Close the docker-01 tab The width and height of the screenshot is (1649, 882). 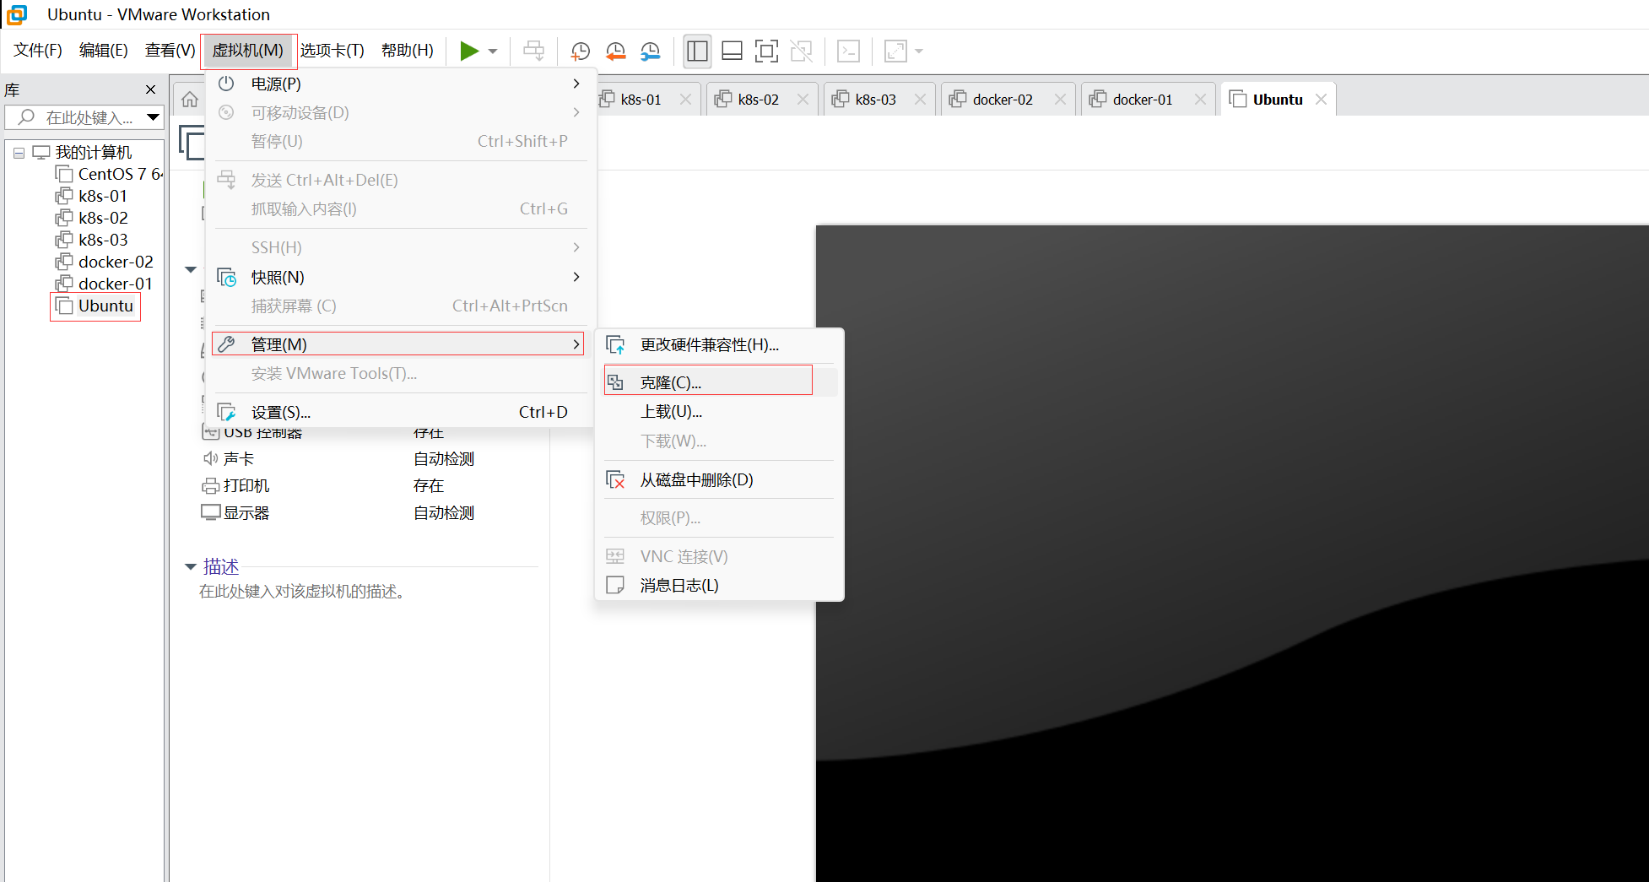pyautogui.click(x=1200, y=100)
